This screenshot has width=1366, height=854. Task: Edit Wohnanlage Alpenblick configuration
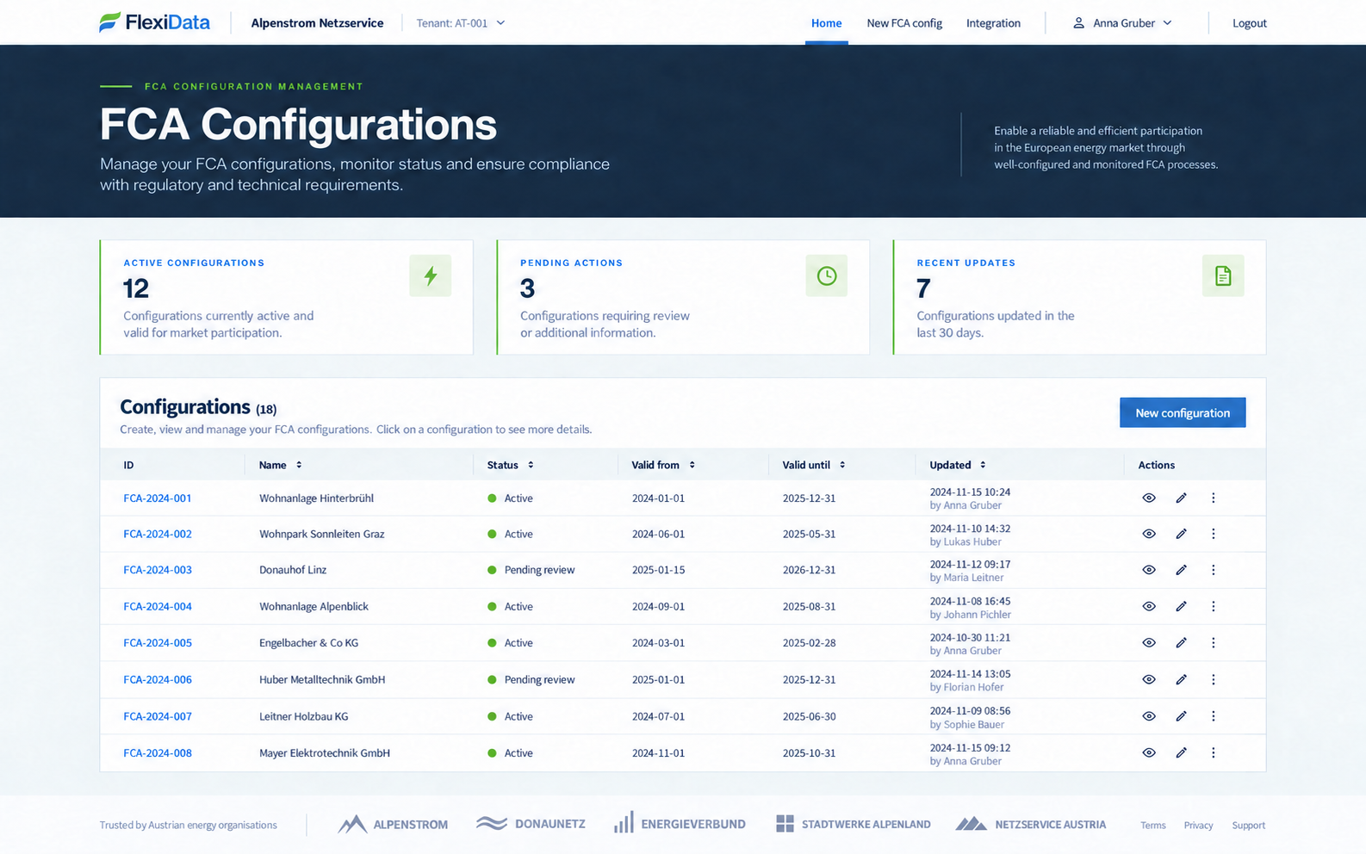coord(1181,606)
